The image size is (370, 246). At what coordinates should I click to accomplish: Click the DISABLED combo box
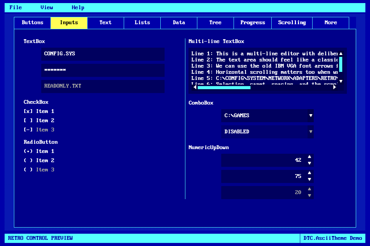267,131
